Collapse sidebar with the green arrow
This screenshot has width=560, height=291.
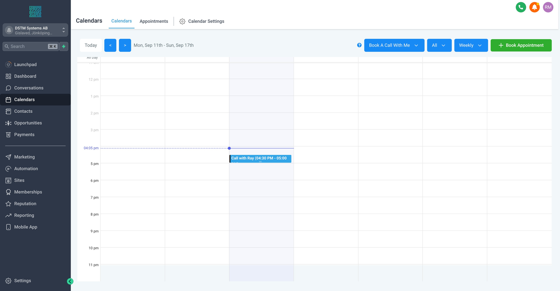click(70, 281)
